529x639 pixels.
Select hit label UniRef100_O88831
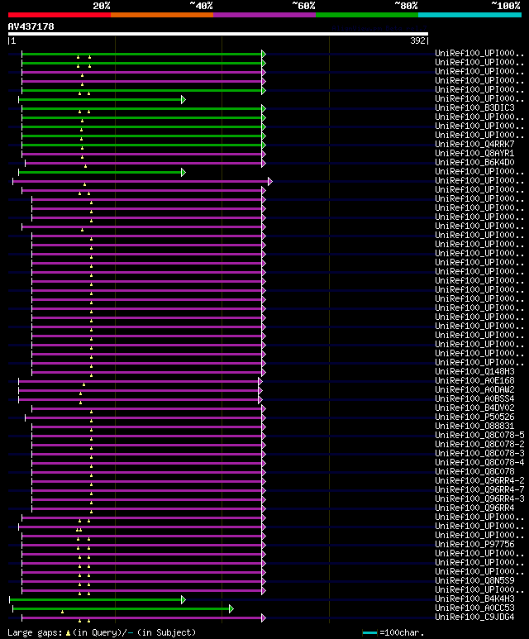tap(474, 426)
